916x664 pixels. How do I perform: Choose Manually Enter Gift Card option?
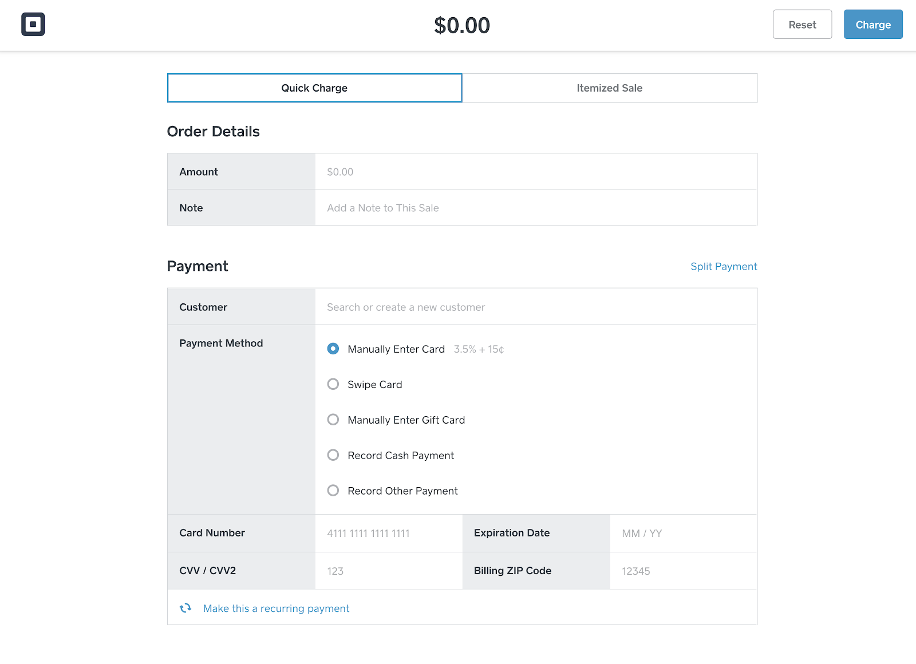(x=333, y=420)
